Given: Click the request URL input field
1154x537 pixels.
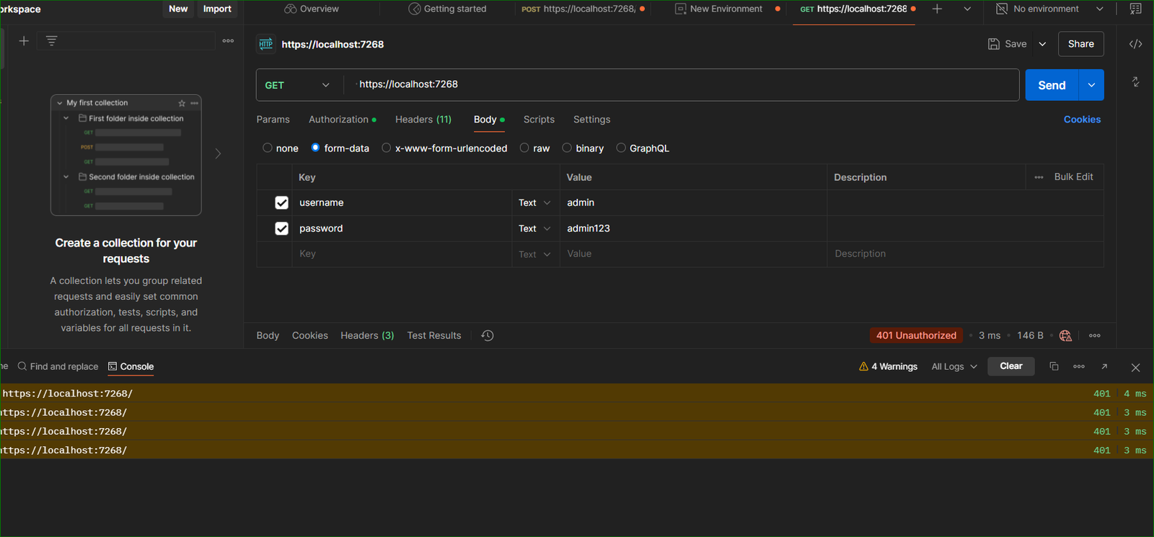Looking at the screenshot, I should tap(678, 84).
